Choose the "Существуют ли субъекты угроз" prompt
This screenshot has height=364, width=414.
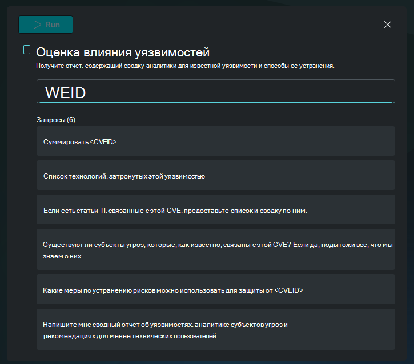pos(215,250)
